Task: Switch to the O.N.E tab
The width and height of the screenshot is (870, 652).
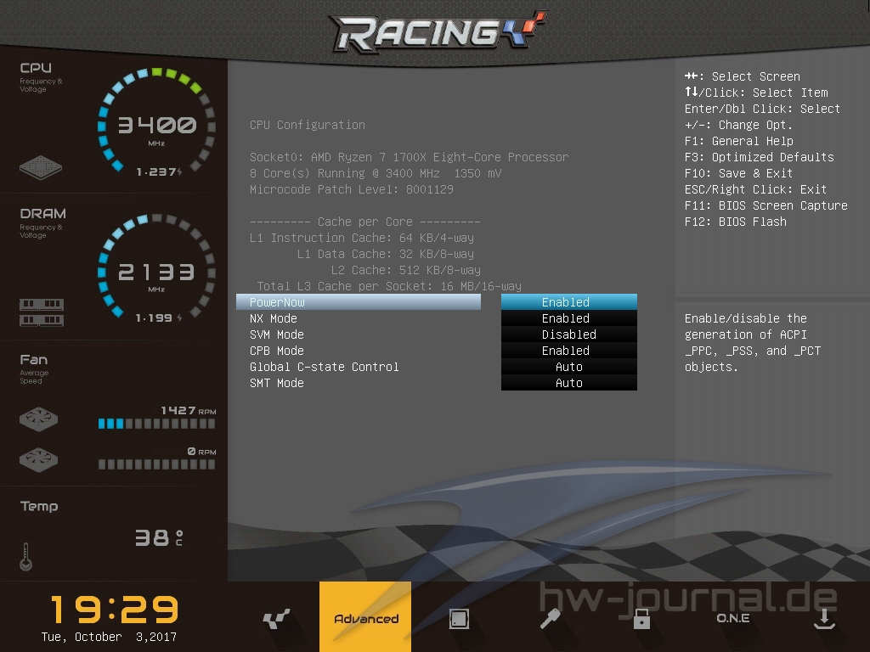Action: click(x=732, y=618)
